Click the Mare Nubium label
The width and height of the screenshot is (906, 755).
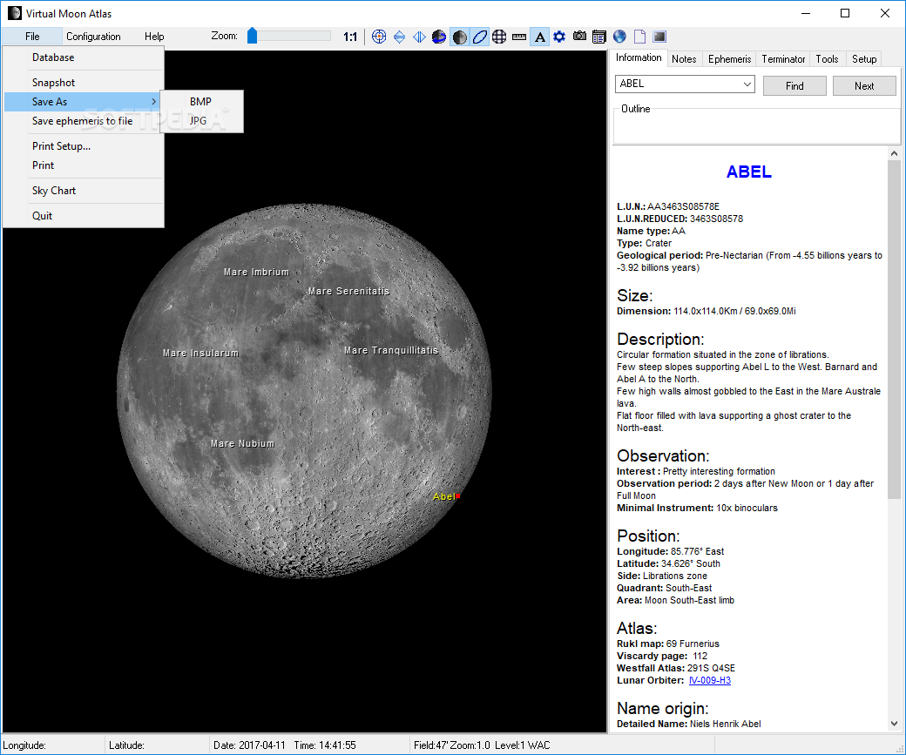point(243,443)
